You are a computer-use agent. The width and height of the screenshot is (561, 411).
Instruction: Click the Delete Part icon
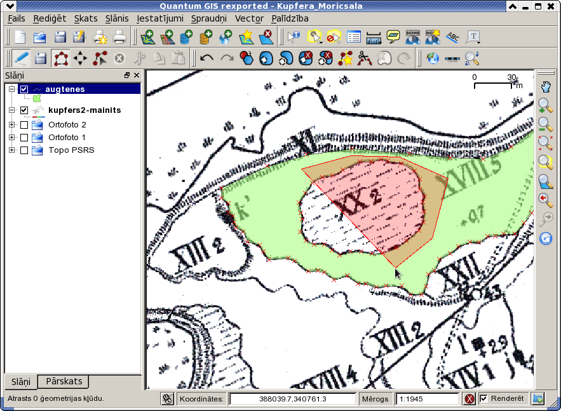click(325, 58)
